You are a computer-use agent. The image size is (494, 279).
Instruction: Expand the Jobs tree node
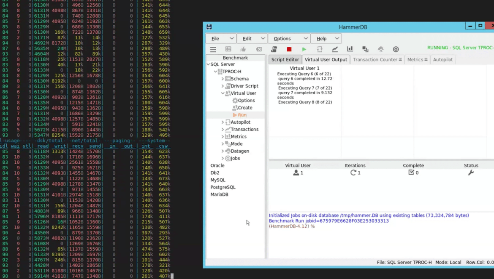[x=223, y=158]
